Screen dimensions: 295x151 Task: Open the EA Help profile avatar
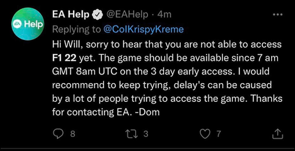[28, 24]
